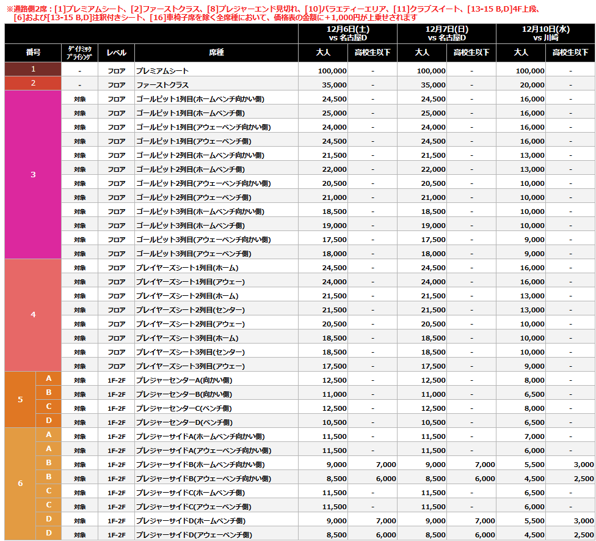The width and height of the screenshot is (596, 541).
Task: Click the 番号 column header
Action: point(33,53)
